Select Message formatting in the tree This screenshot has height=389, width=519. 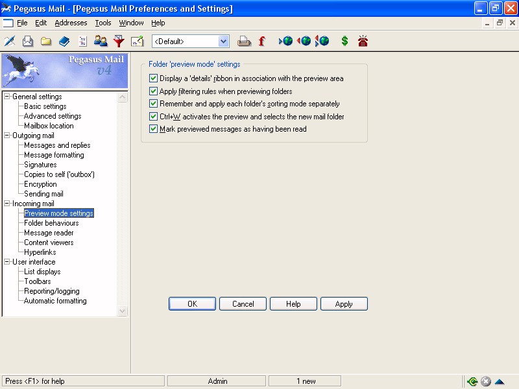54,155
